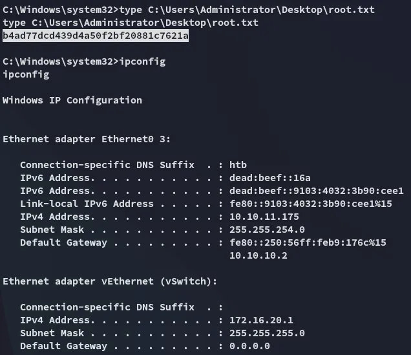Click the Ethernet adapter vEthernet (vSwitch) heading
Image resolution: width=411 pixels, height=355 pixels.
click(x=110, y=281)
